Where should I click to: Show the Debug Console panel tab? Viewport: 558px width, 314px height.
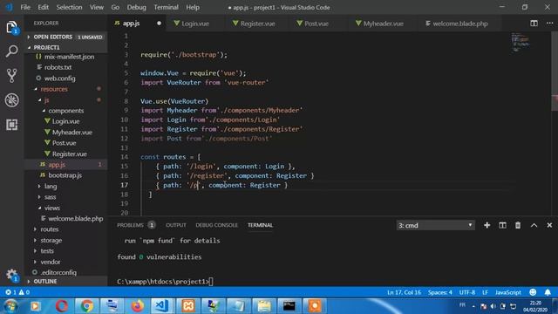[216, 225]
